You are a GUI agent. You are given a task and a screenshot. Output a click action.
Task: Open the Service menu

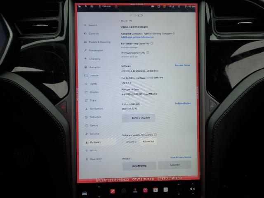pyautogui.click(x=92, y=134)
